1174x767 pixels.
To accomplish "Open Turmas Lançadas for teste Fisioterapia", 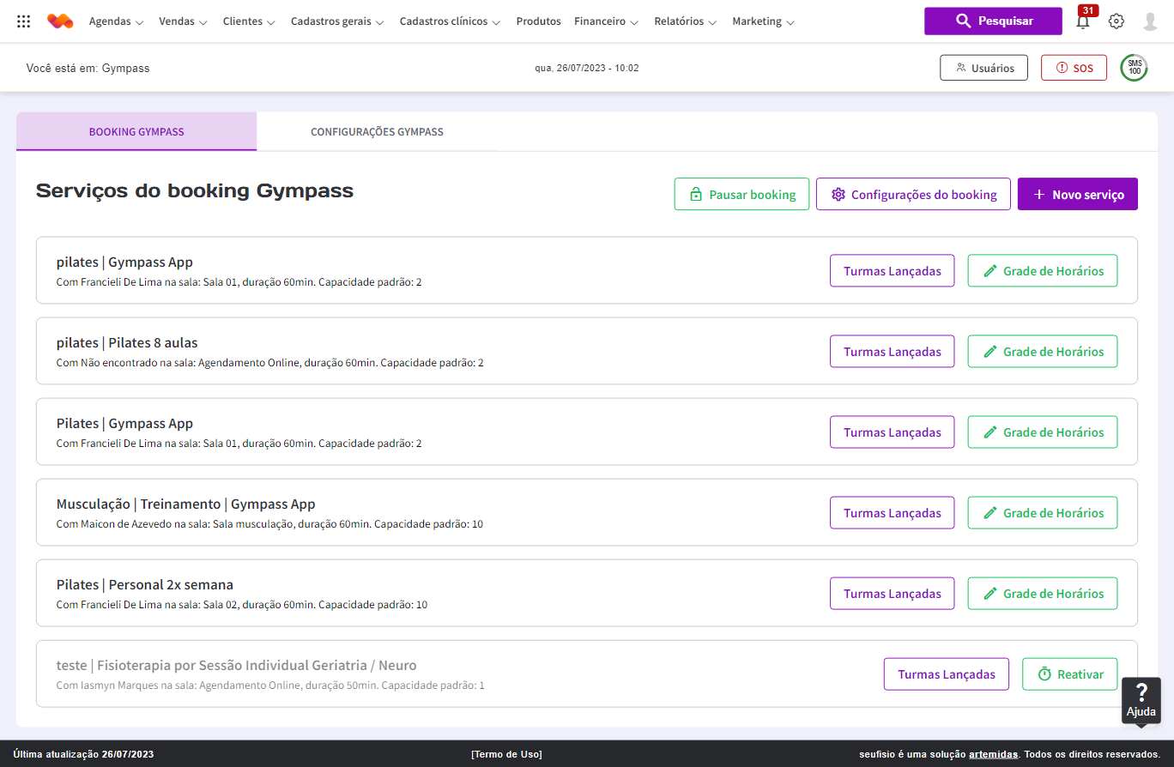I will coord(947,673).
